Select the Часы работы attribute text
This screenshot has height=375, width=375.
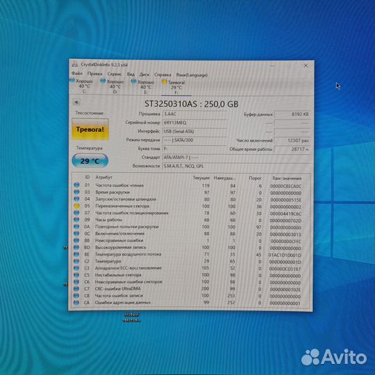[108, 219]
